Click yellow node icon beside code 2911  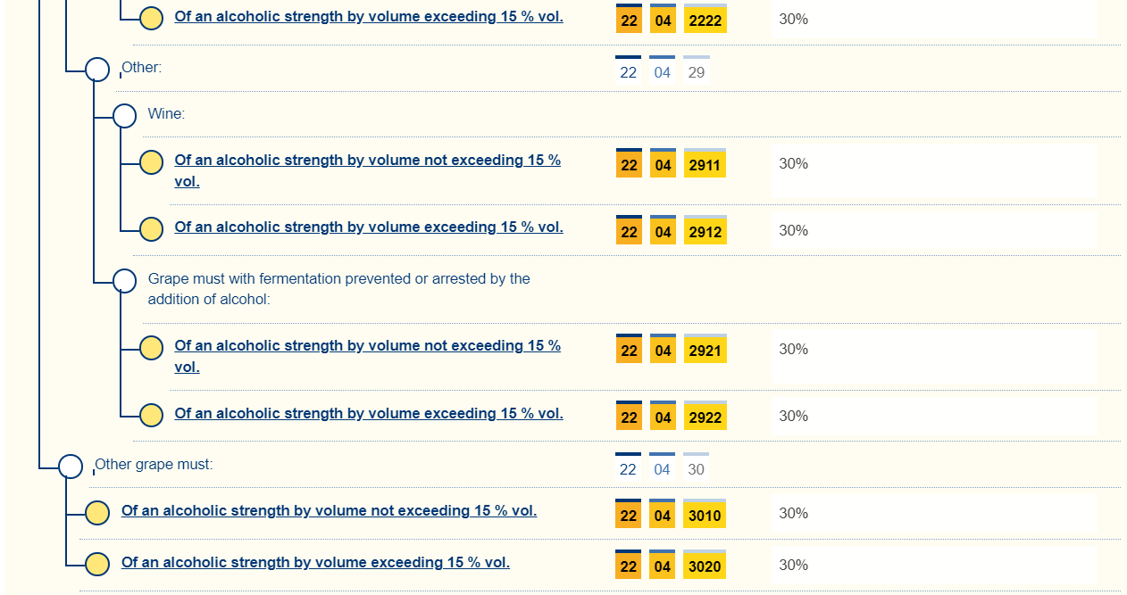(x=152, y=162)
